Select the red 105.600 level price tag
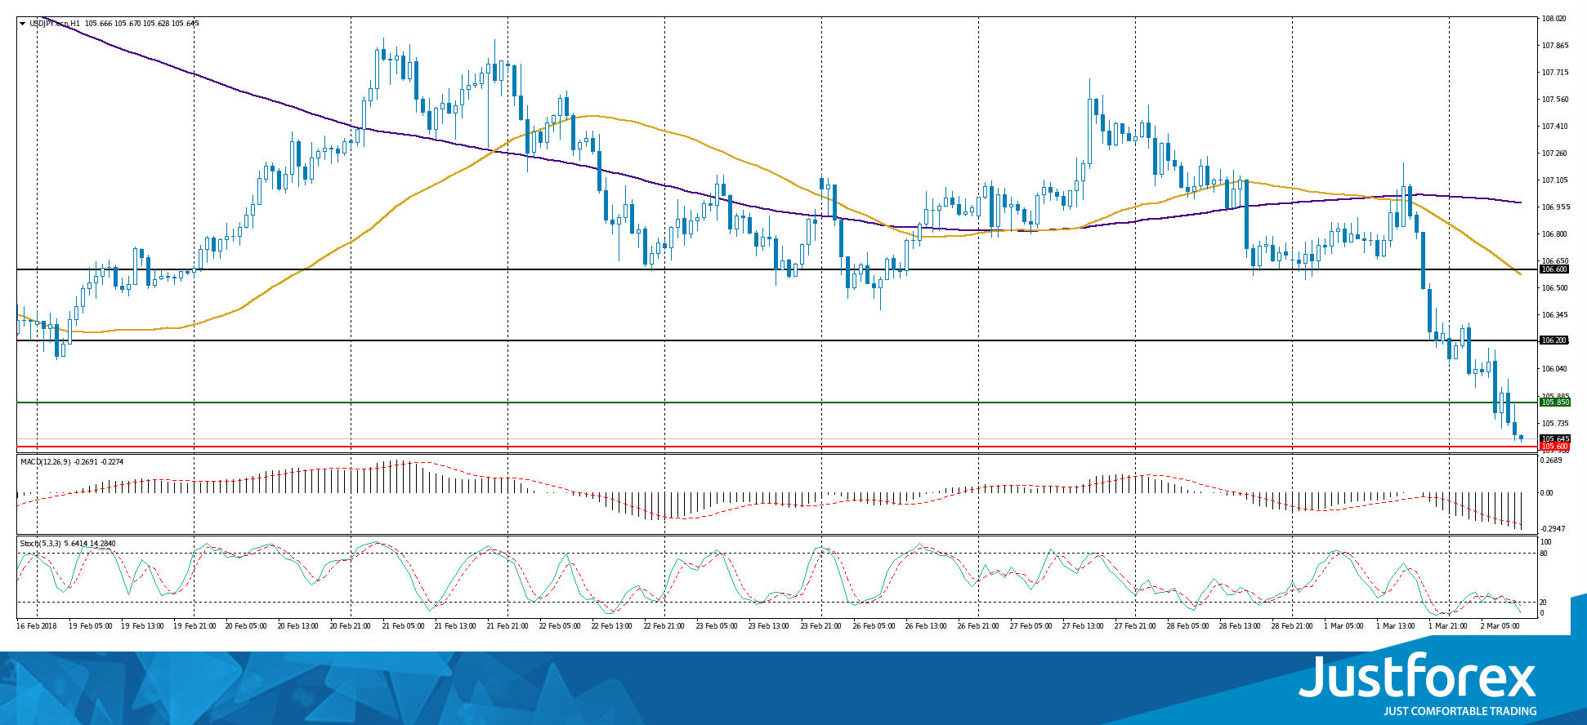This screenshot has height=725, width=1587. (1554, 447)
